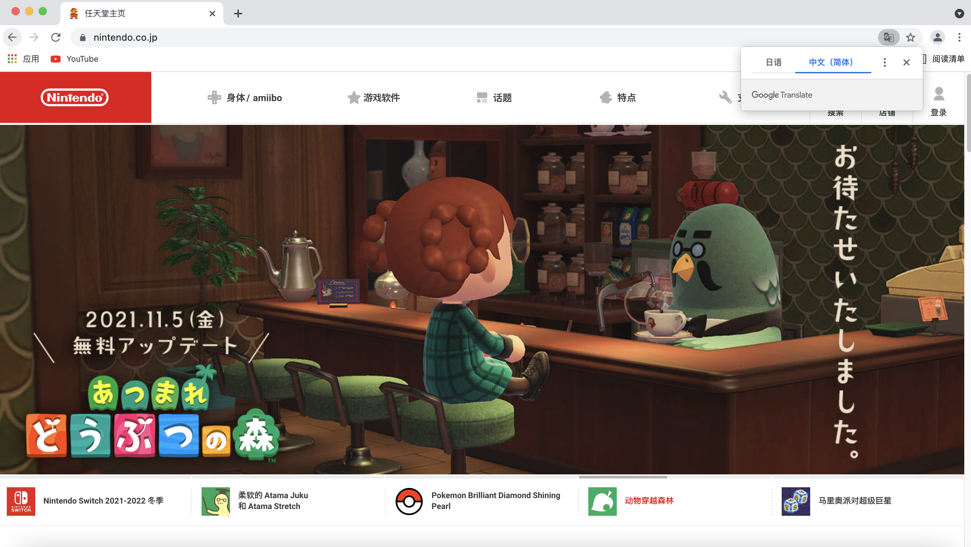Go back to previous page

pyautogui.click(x=12, y=37)
